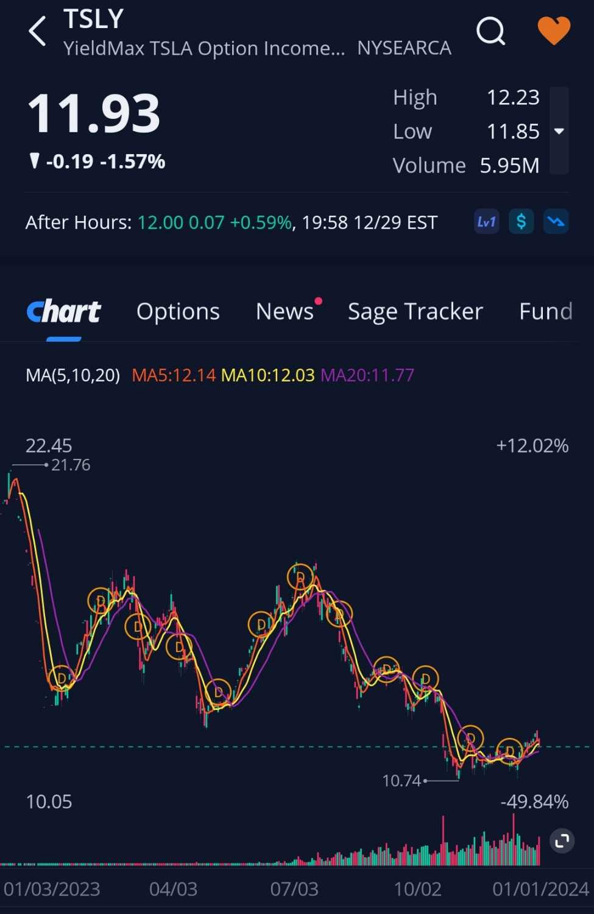Viewport: 594px width, 914px height.
Task: Expand chart to fullscreen icon
Action: 562,841
